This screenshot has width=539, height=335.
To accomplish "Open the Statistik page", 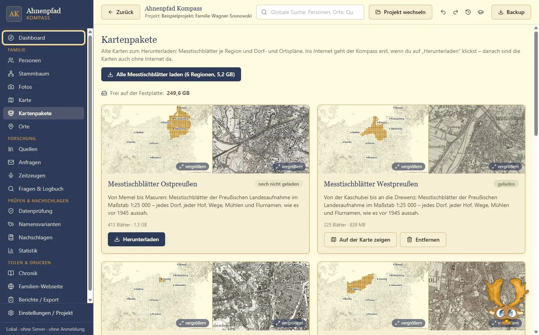I will point(44,251).
